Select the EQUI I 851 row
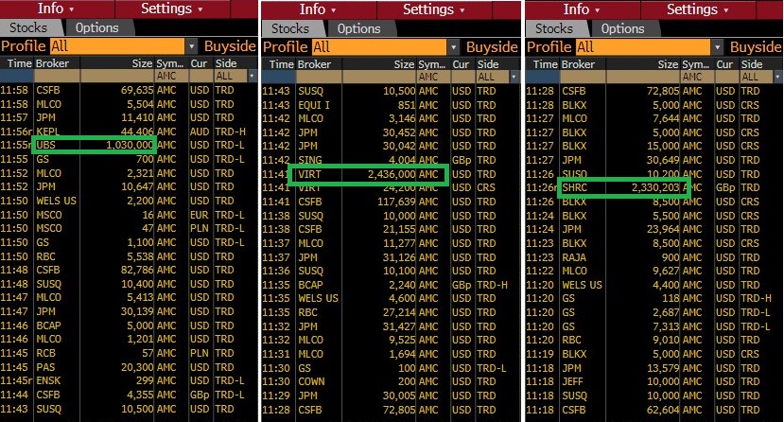Image resolution: width=784 pixels, height=422 pixels. pos(391,105)
